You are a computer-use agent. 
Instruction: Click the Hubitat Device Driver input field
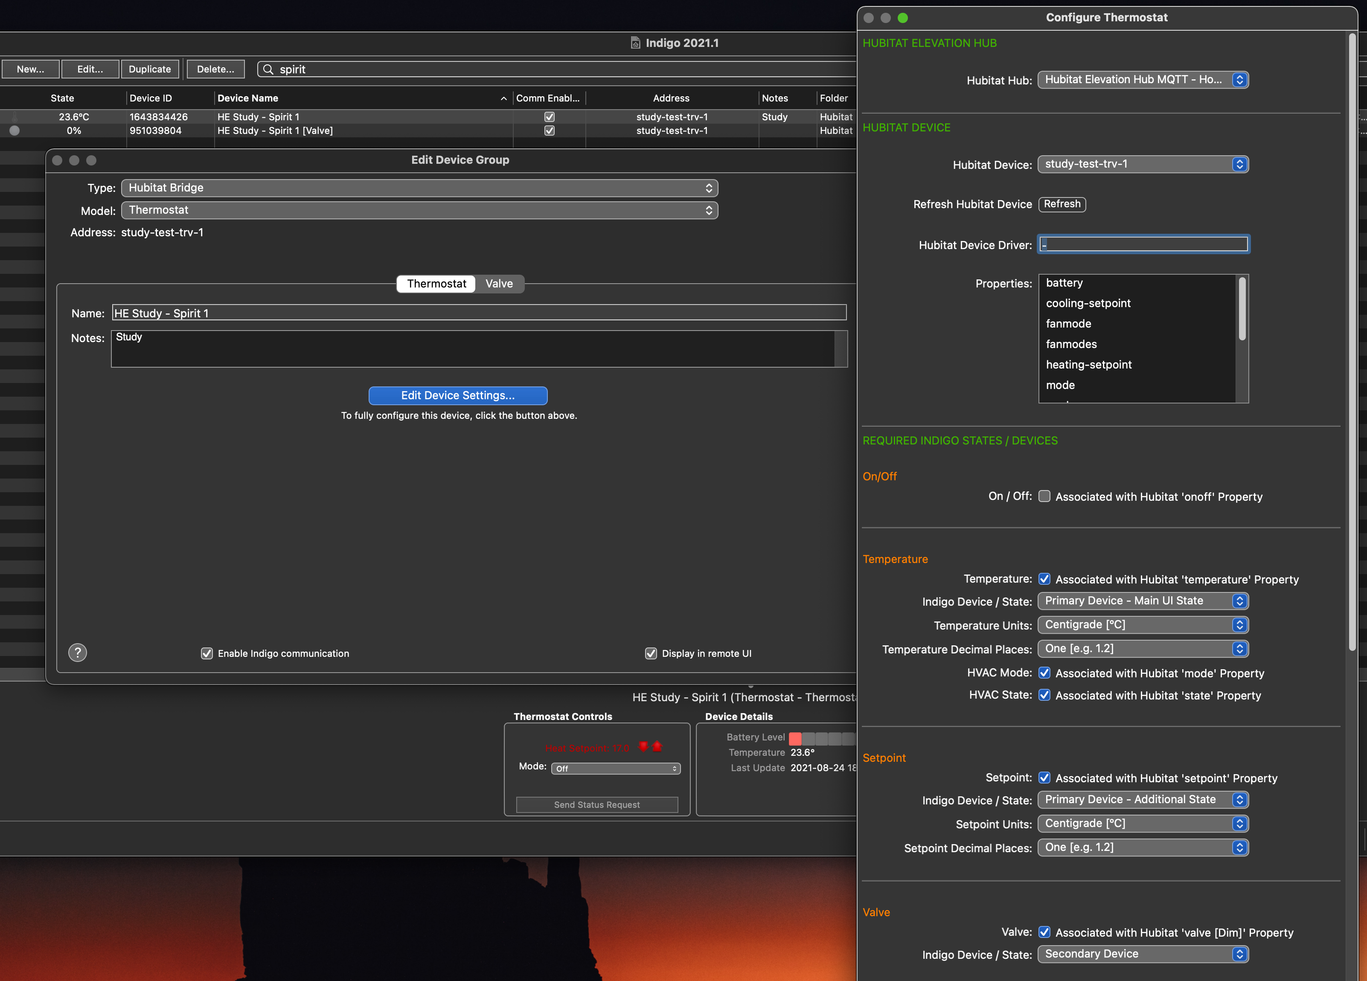tap(1143, 244)
